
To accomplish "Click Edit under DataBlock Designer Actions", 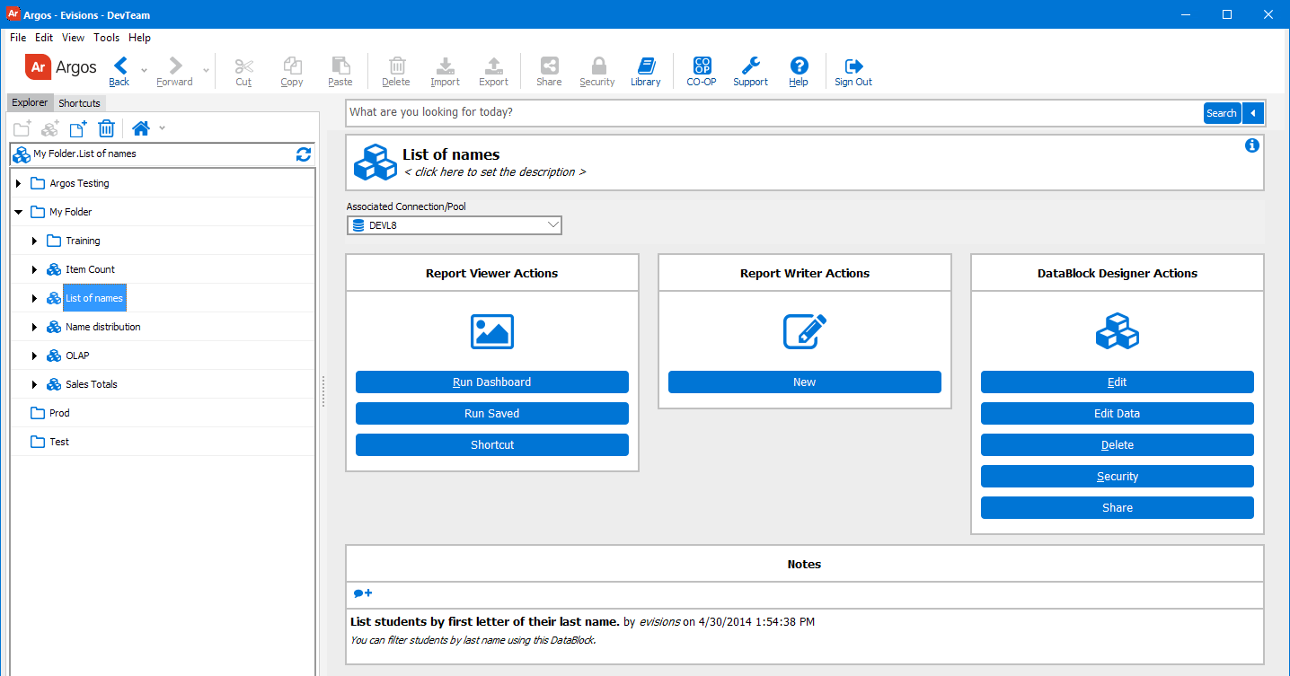I will tap(1118, 382).
